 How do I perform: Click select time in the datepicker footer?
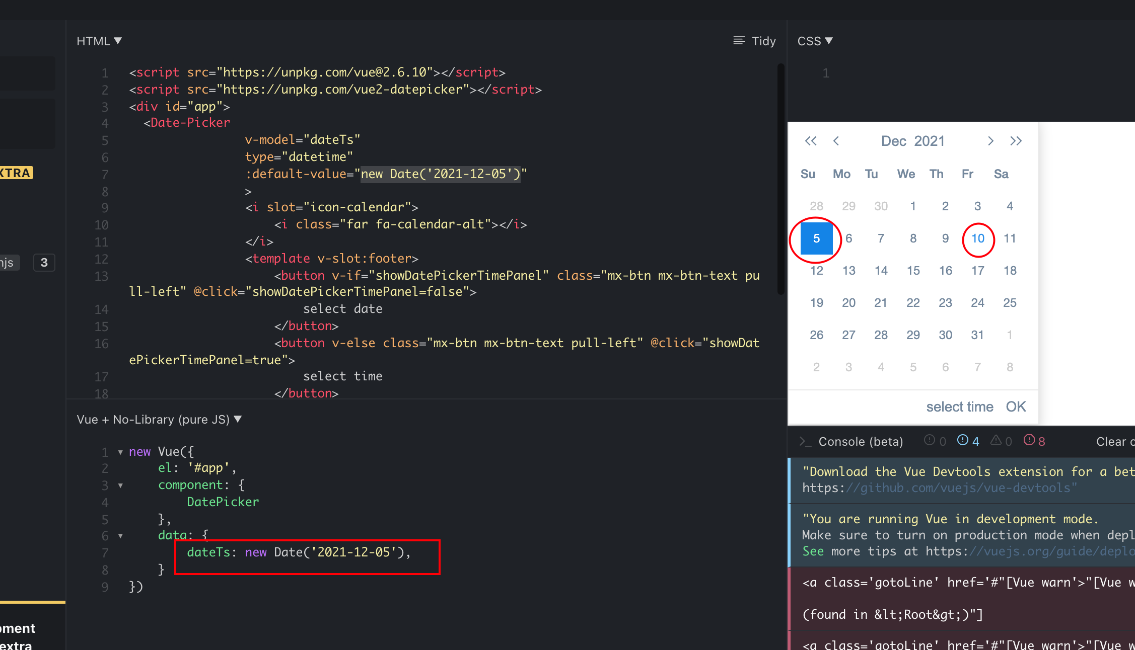tap(959, 407)
